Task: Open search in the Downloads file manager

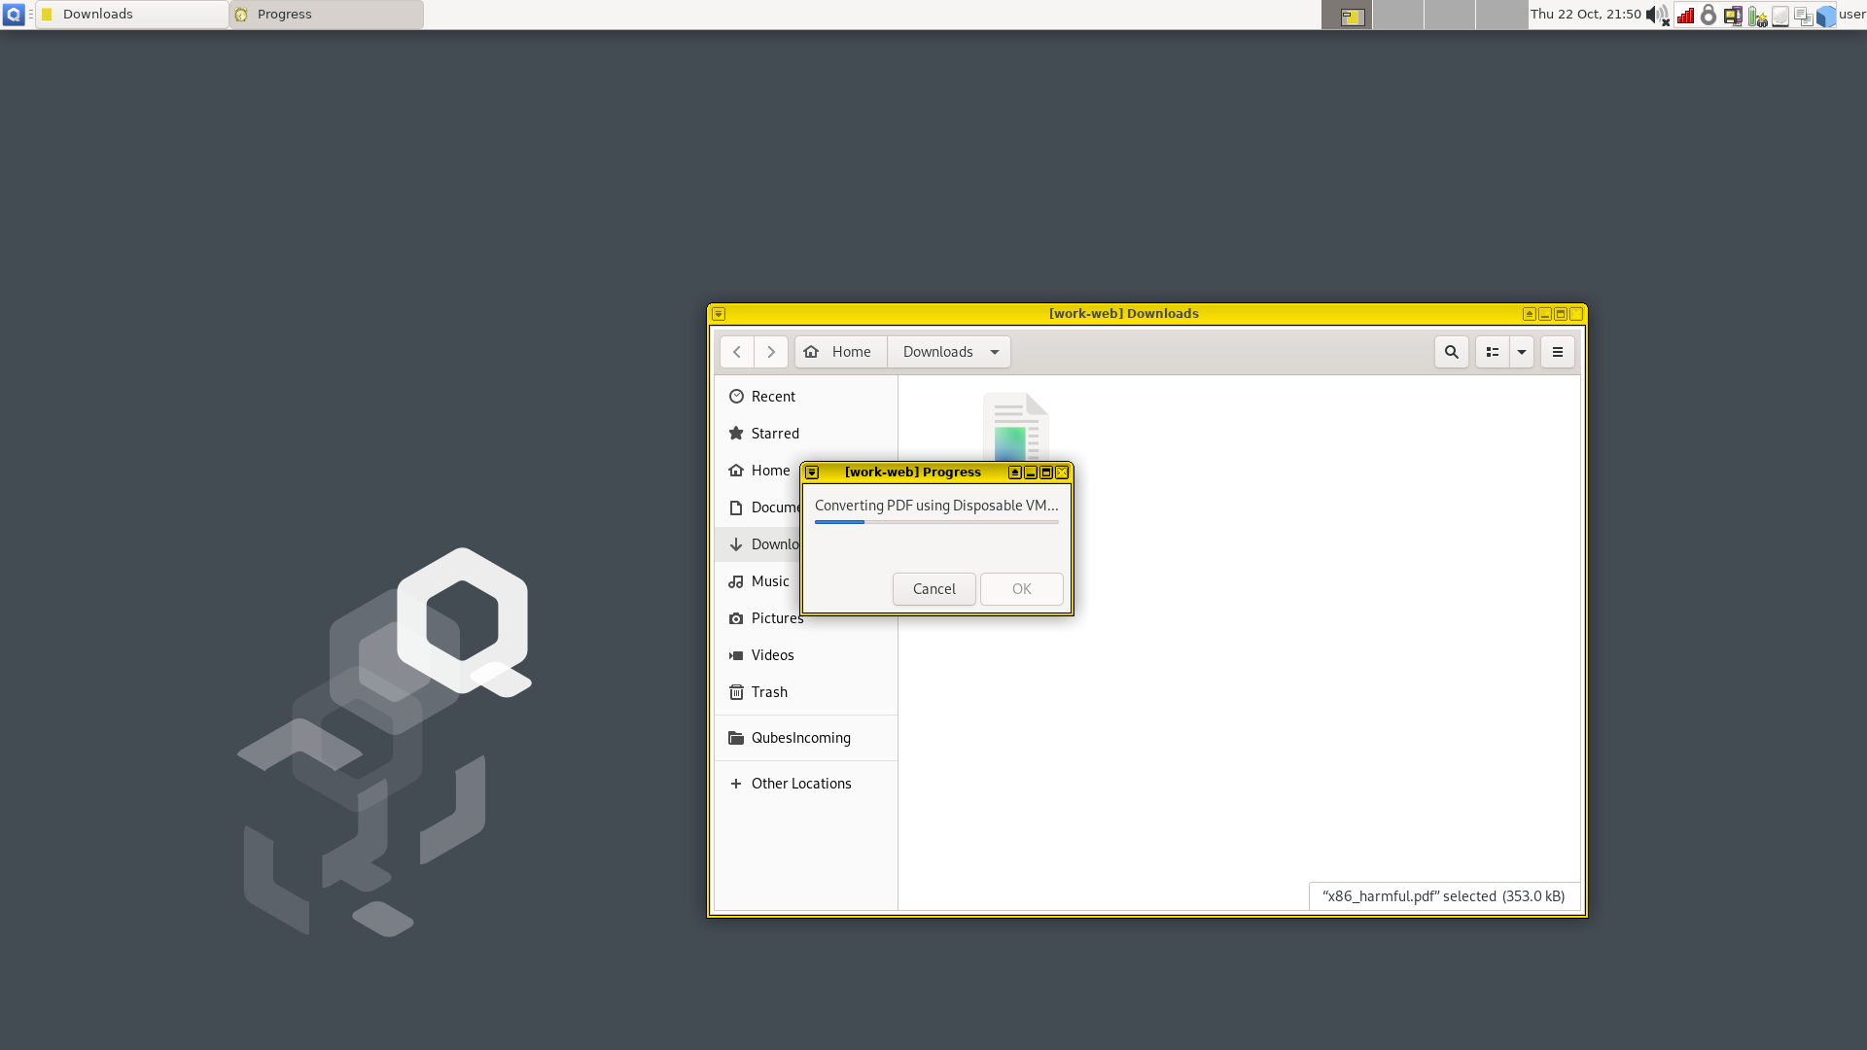Action: pyautogui.click(x=1451, y=352)
